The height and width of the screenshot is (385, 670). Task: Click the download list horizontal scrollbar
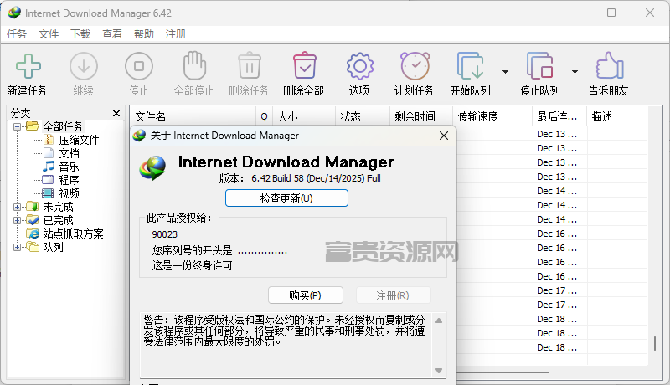point(502,372)
